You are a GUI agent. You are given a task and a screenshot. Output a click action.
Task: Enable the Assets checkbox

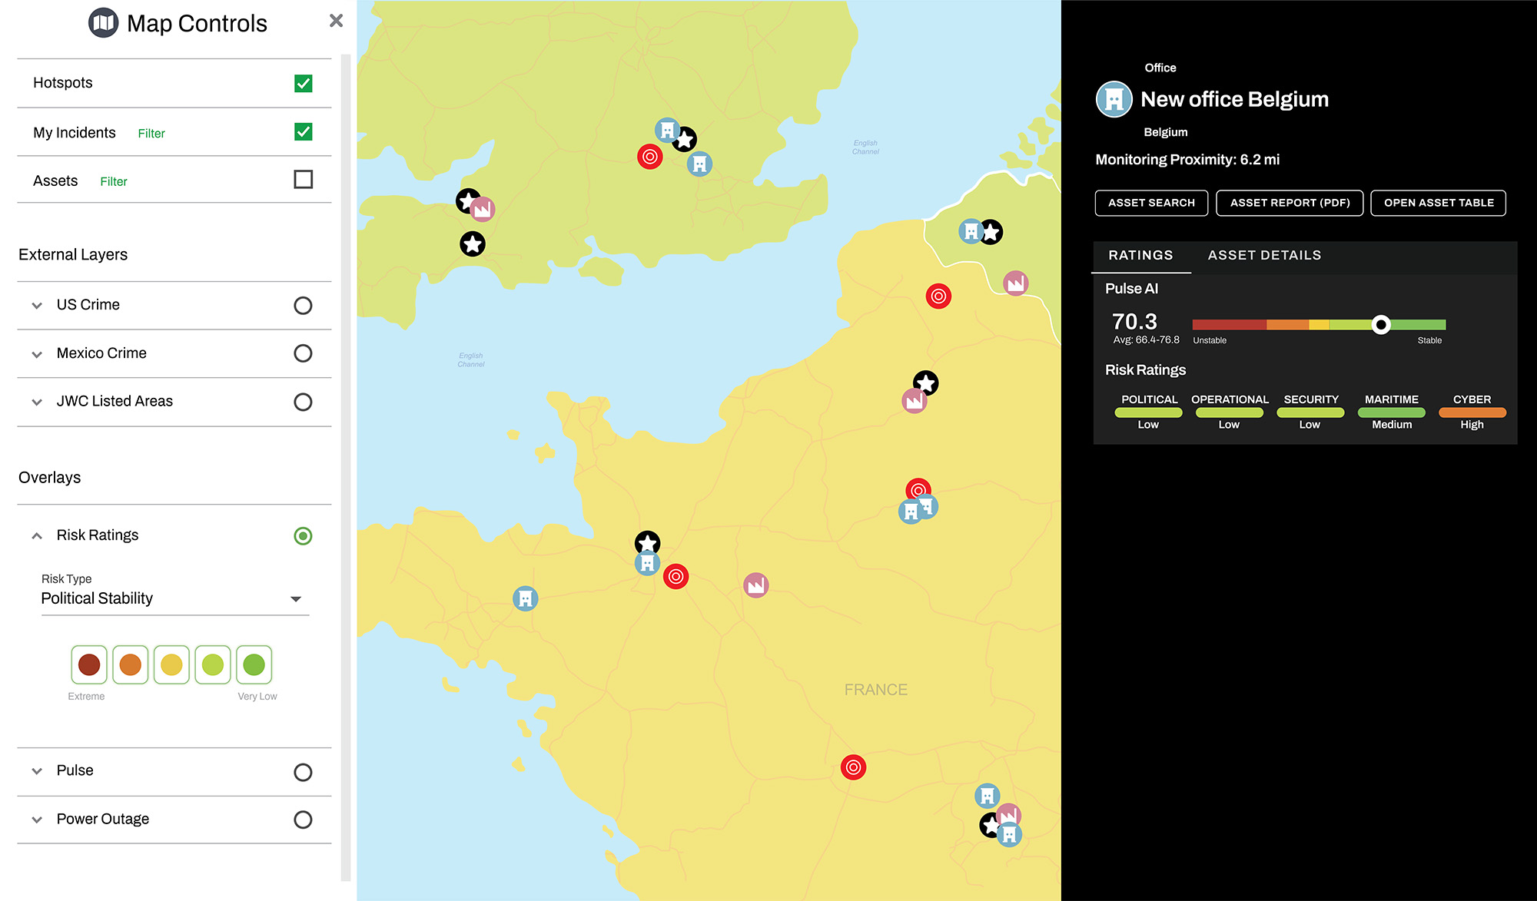pos(303,180)
